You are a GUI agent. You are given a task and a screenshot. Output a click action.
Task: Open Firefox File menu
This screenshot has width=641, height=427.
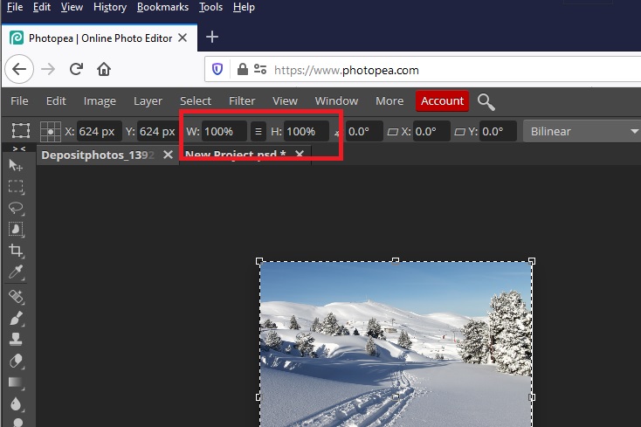pos(15,7)
